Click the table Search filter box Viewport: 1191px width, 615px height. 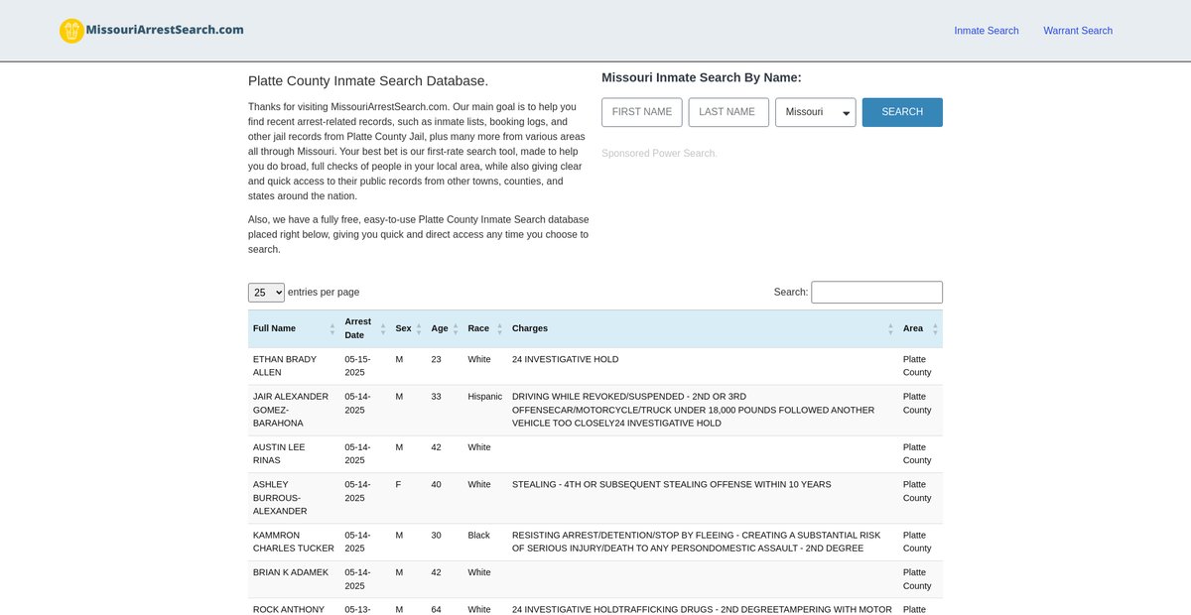pyautogui.click(x=876, y=293)
